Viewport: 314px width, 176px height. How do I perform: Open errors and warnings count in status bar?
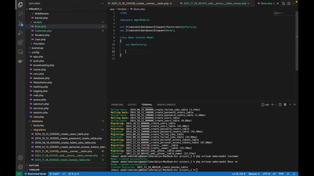(x=74, y=174)
